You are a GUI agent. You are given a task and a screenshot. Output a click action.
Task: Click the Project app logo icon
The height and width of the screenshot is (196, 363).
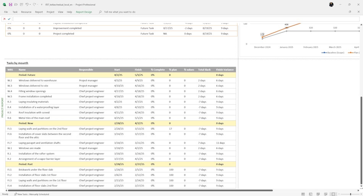click(5, 5)
